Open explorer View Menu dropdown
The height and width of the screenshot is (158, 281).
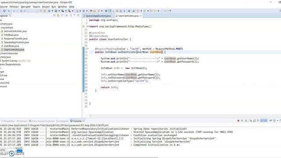(71, 16)
